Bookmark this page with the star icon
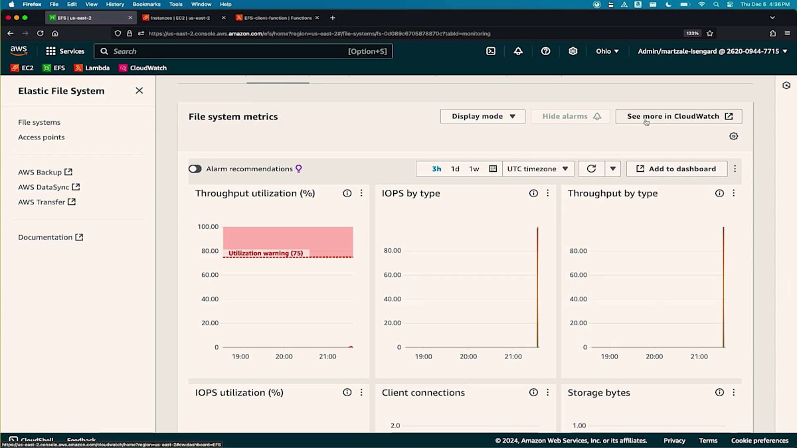Image resolution: width=797 pixels, height=448 pixels. (710, 33)
